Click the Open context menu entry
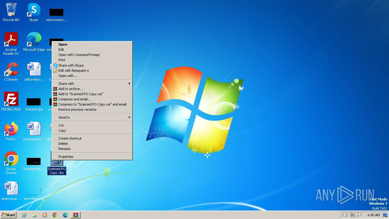The height and width of the screenshot is (219, 389). pyautogui.click(x=92, y=44)
